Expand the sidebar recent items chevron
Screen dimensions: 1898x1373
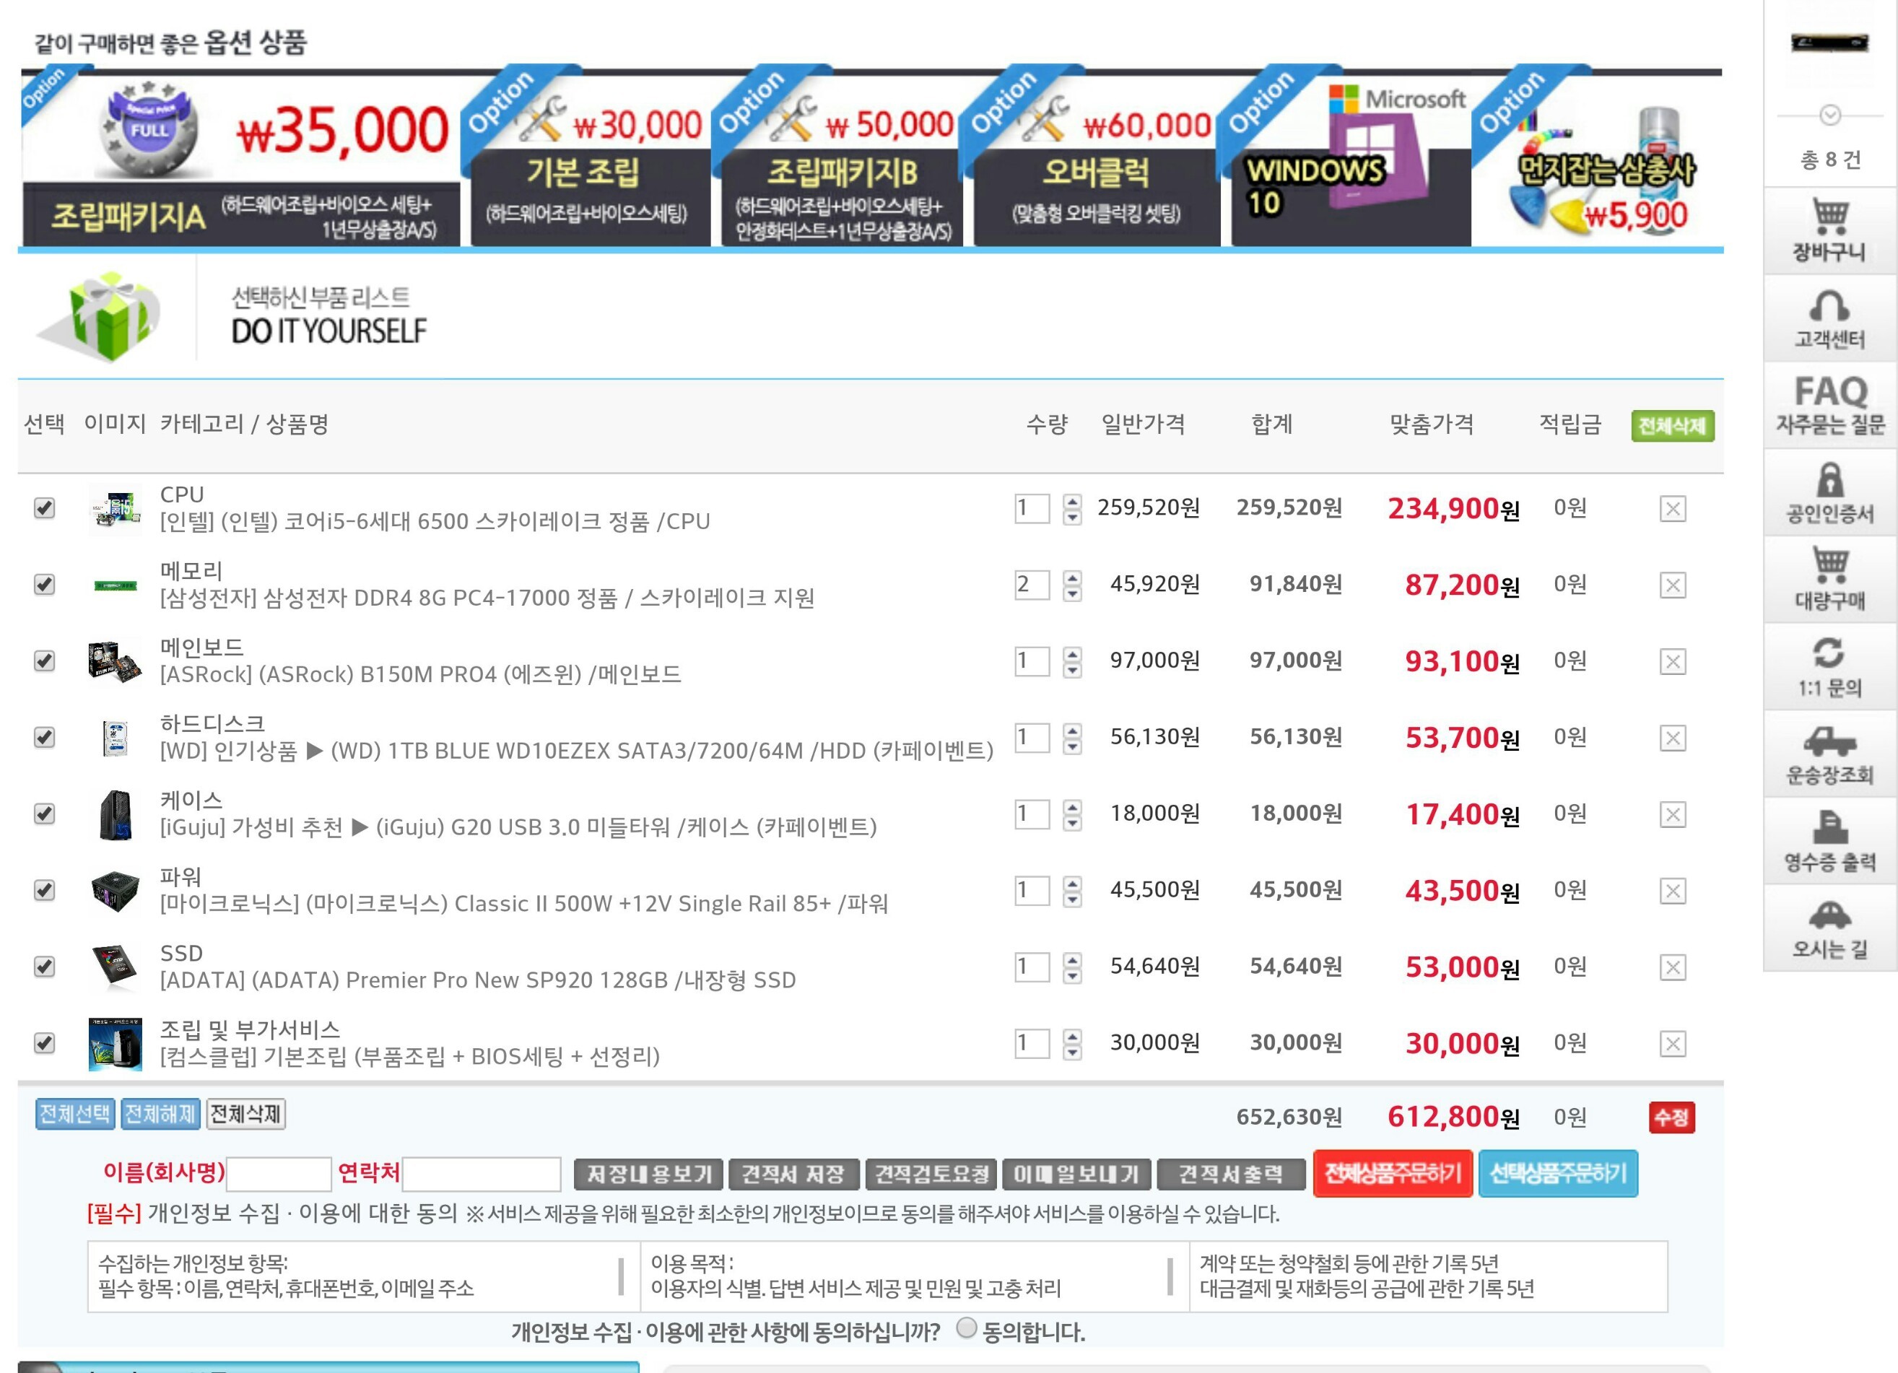pos(1830,115)
